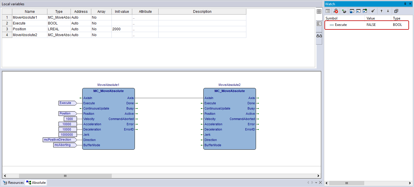Click the save watch list icon

click(352, 11)
